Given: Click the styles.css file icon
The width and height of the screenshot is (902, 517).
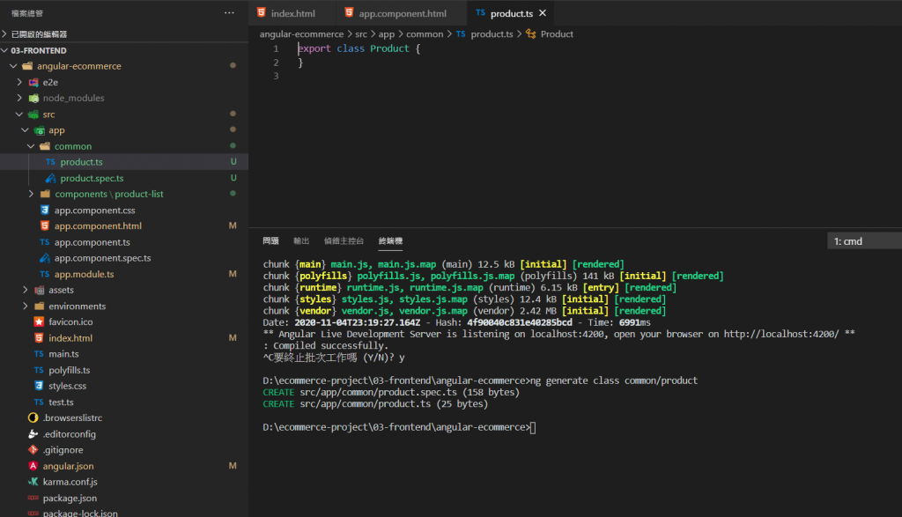Looking at the screenshot, I should pos(39,386).
